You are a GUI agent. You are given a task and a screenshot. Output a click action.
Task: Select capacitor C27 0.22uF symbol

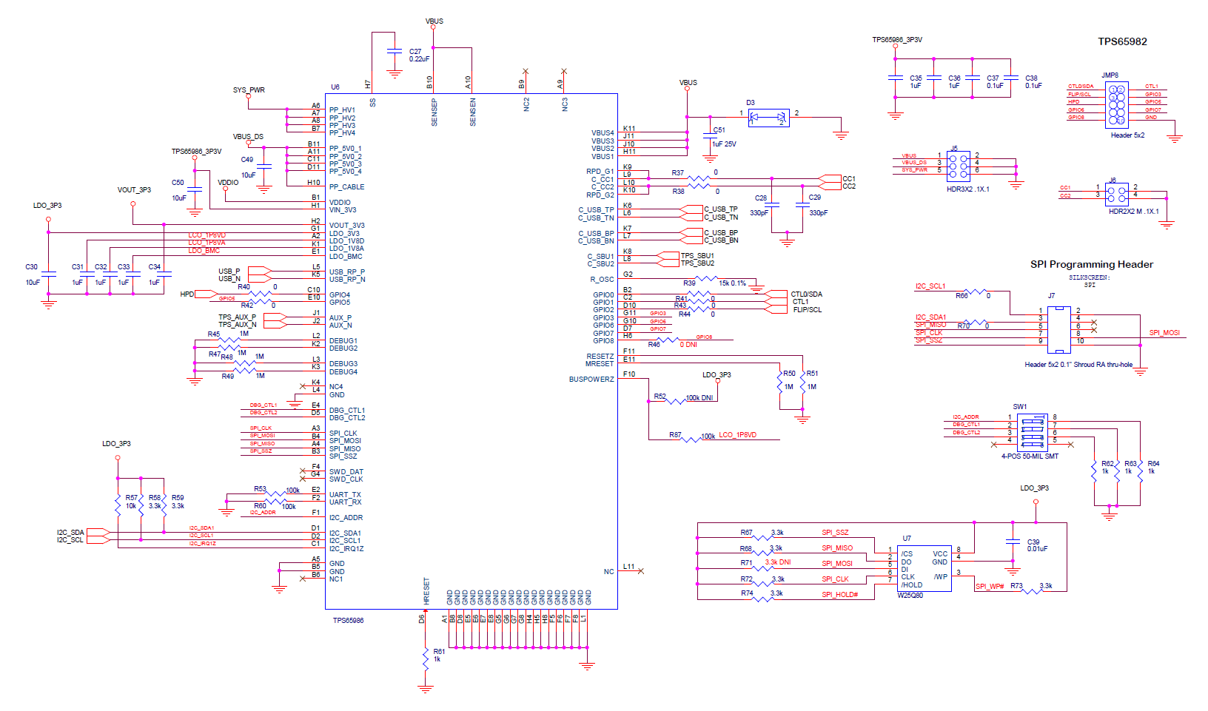coord(395,52)
